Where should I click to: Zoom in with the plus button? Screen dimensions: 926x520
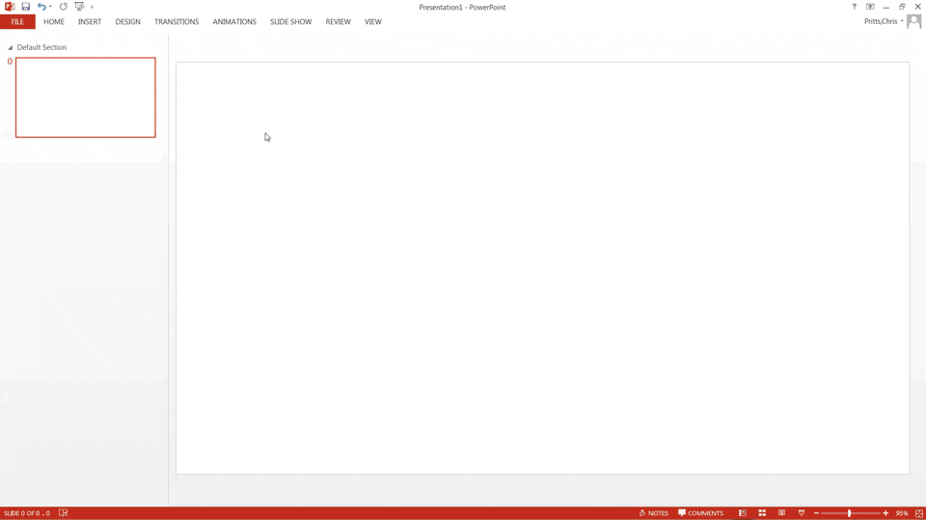click(x=885, y=513)
